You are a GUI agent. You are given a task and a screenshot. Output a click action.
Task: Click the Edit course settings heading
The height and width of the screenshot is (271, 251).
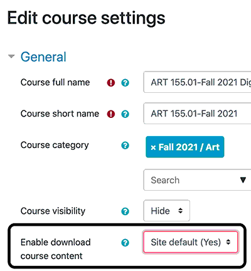87,18
